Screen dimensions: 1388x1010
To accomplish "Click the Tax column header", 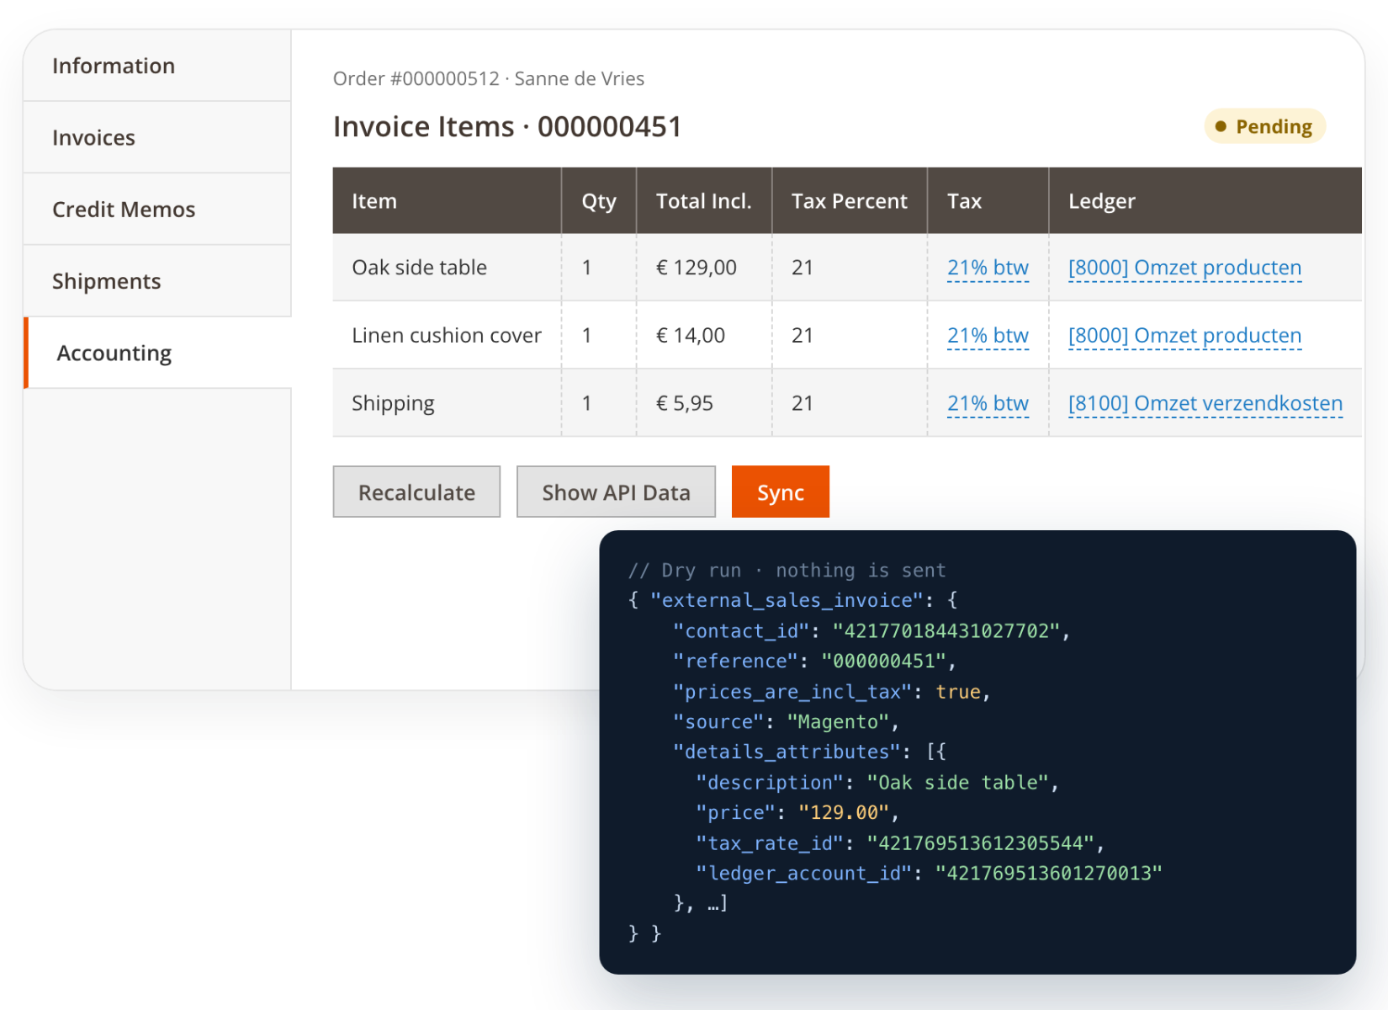I will click(988, 200).
